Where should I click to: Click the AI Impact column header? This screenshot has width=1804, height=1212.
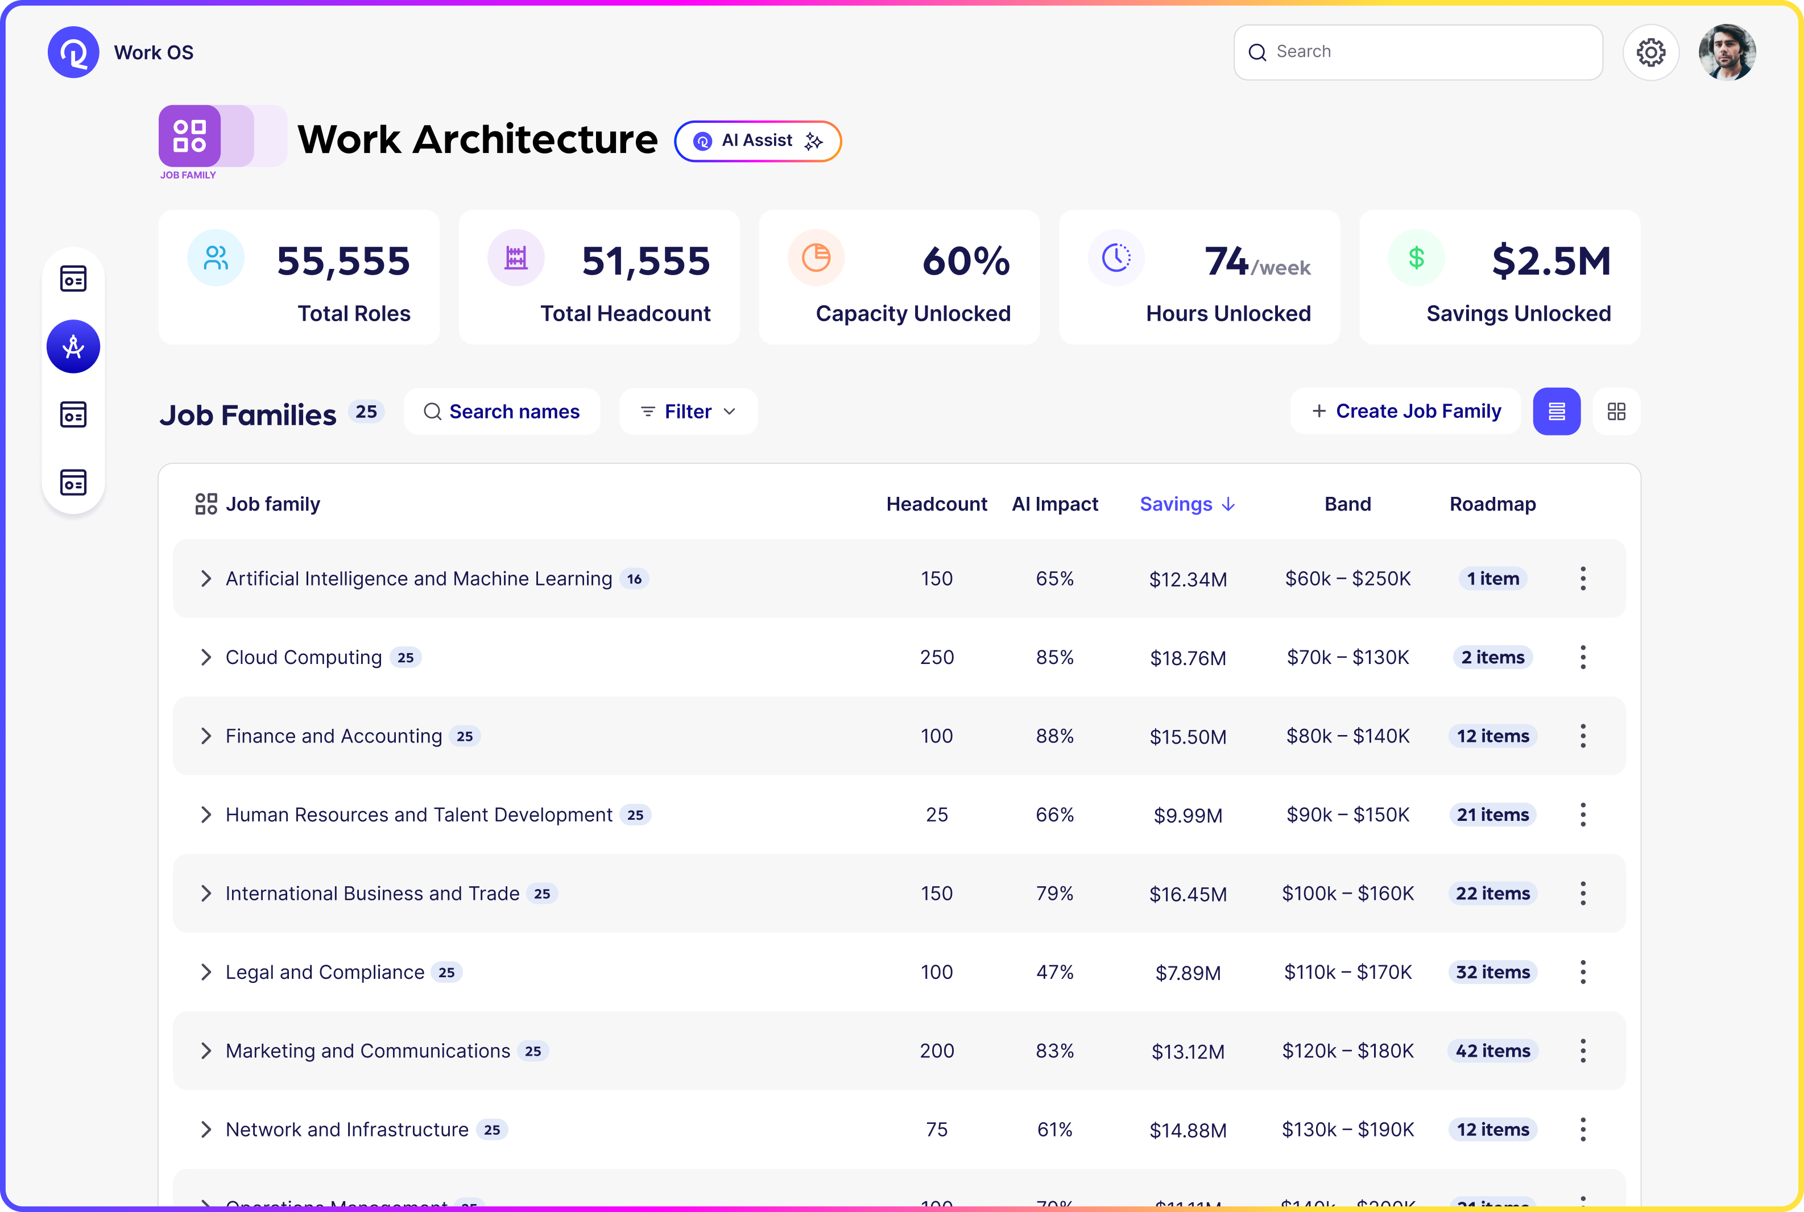click(1055, 504)
